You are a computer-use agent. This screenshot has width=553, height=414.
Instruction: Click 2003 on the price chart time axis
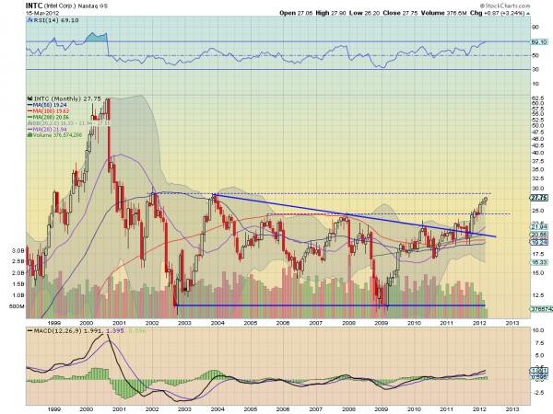(184, 323)
